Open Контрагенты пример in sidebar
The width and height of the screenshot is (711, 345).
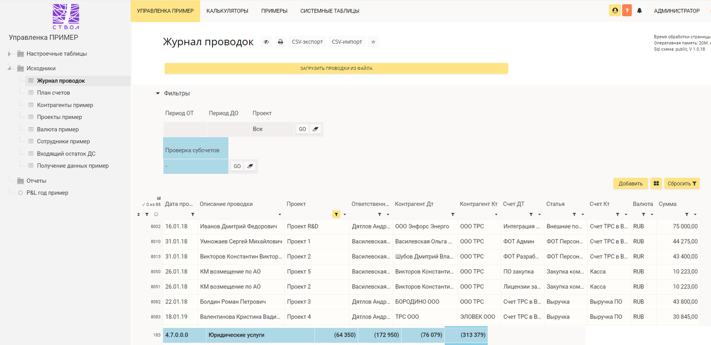point(65,105)
